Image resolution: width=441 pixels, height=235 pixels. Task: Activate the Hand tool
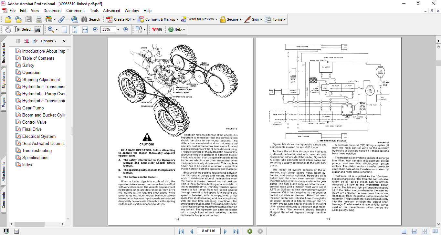(8, 30)
